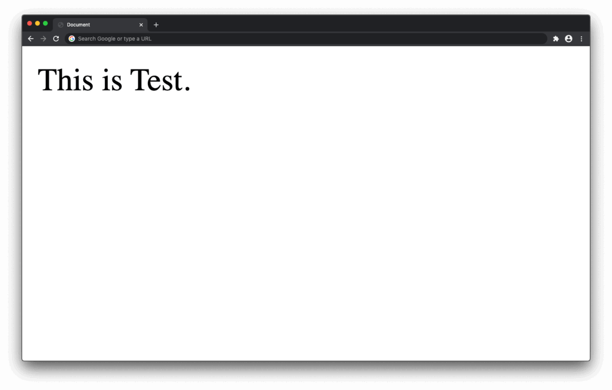The width and height of the screenshot is (612, 390).
Task: Open Chrome's three-dot menu
Action: 581,39
